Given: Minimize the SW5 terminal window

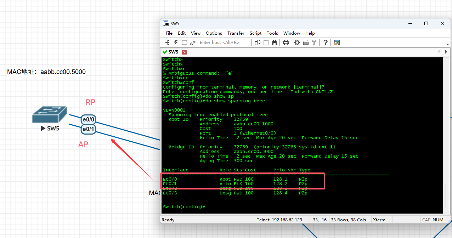Looking at the screenshot, I should pyautogui.click(x=410, y=23).
